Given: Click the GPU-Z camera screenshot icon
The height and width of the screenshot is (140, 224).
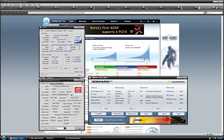Looking at the screenshot, I should 82,83.
